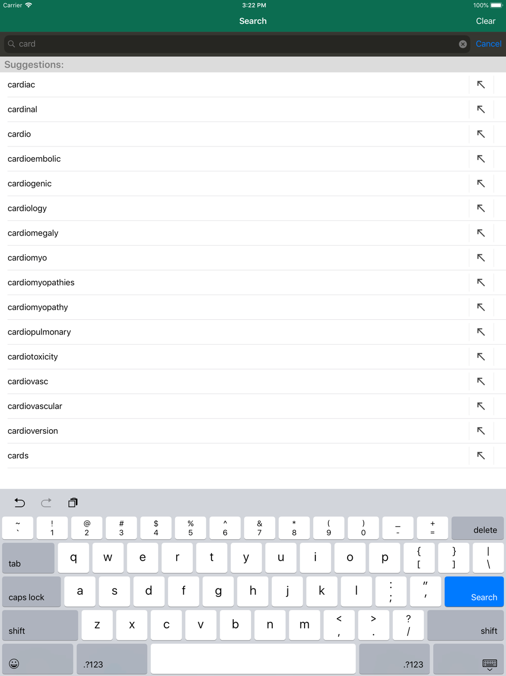506x676 pixels.
Task: Toggle the left shift key
Action: pos(40,625)
